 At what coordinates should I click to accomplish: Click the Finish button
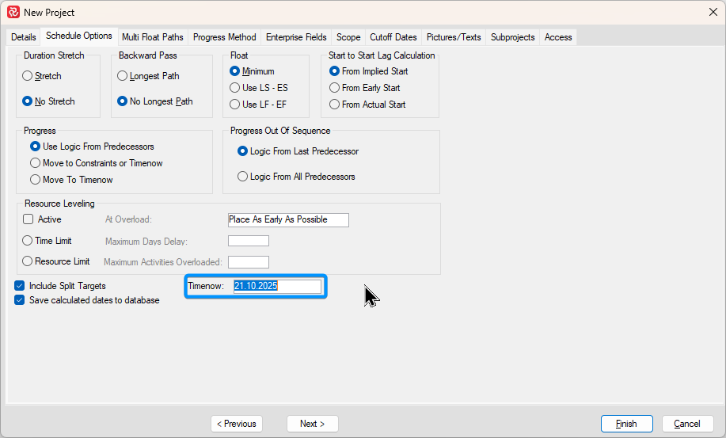626,424
